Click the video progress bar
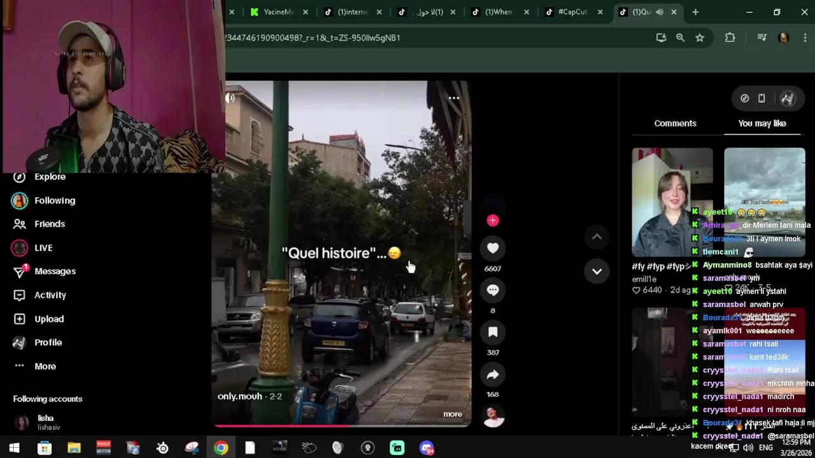This screenshot has height=458, width=815. (x=342, y=426)
